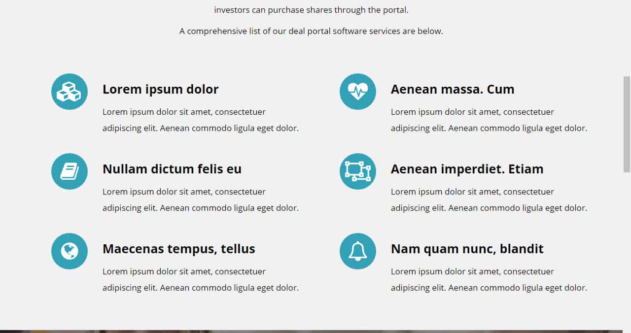Click the globe icon
Viewport: 631px width, 333px height.
70,251
